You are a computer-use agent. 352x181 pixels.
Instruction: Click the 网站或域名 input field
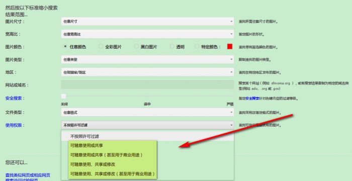tap(147, 85)
